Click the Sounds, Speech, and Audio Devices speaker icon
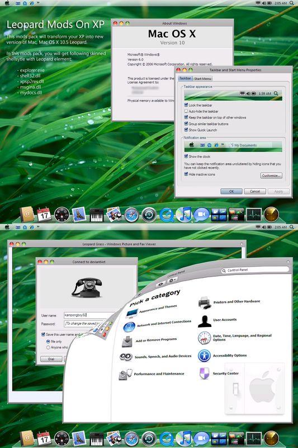 click(126, 357)
